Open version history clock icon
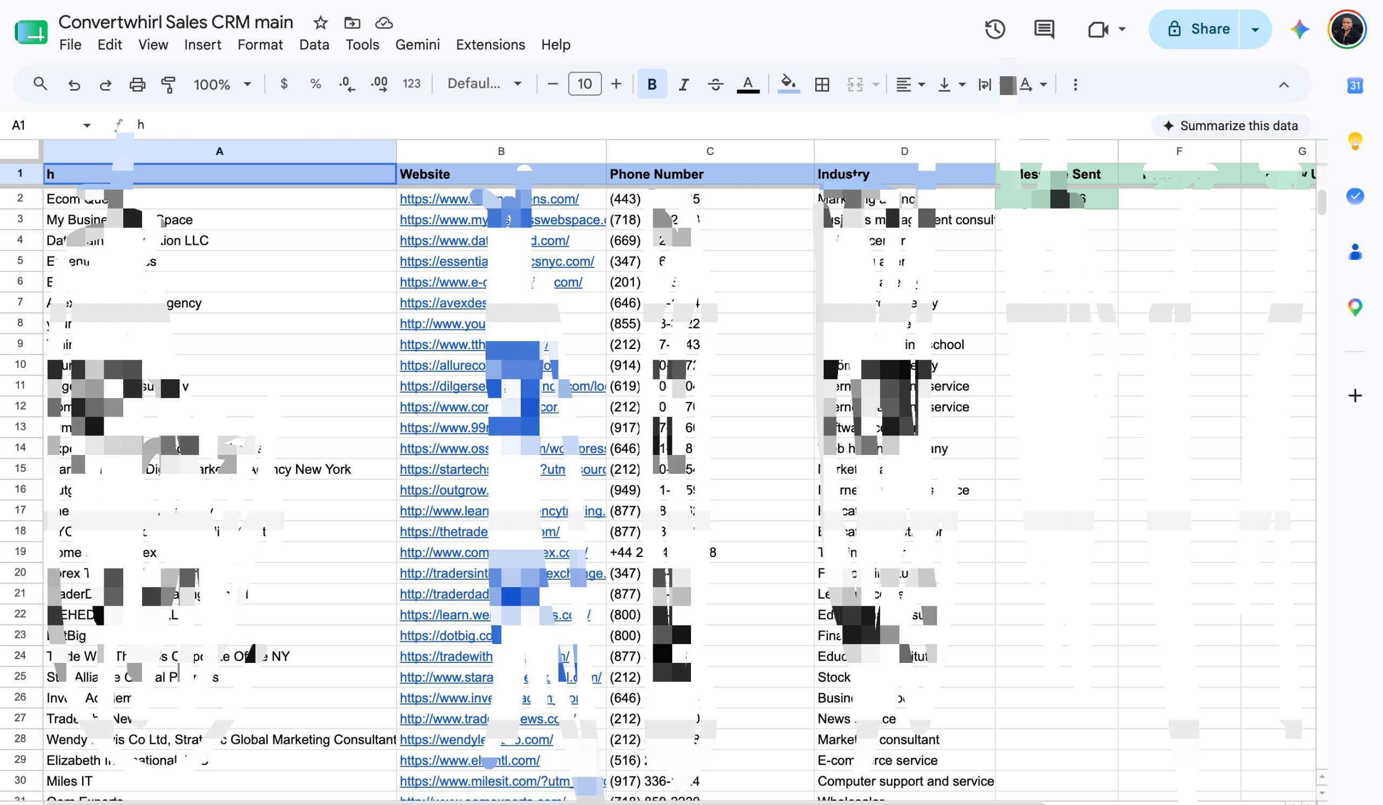Viewport: 1383px width, 805px height. [x=995, y=29]
